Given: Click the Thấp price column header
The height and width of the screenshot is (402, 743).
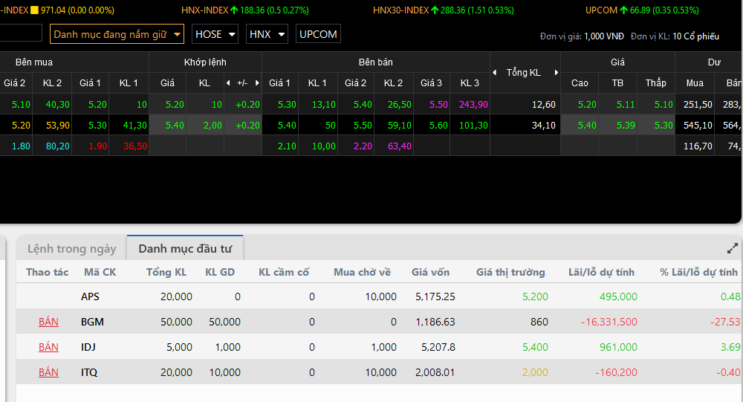Looking at the screenshot, I should (656, 83).
